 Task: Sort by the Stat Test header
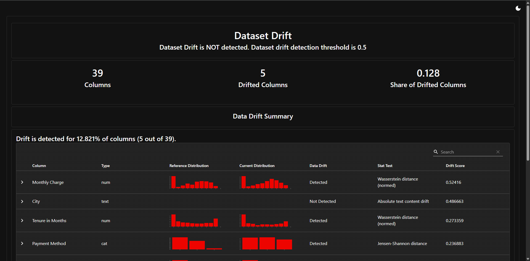[x=385, y=166]
